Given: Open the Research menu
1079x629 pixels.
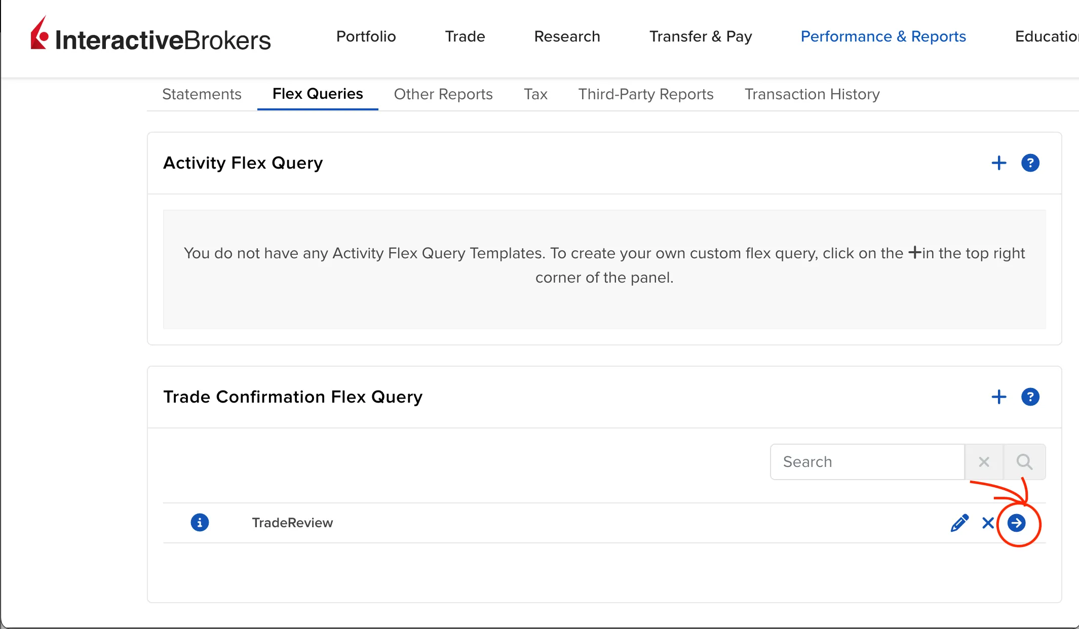Looking at the screenshot, I should coord(567,36).
